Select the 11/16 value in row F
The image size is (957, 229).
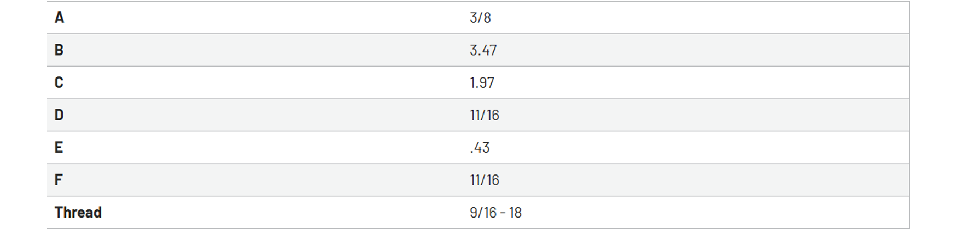tap(485, 180)
